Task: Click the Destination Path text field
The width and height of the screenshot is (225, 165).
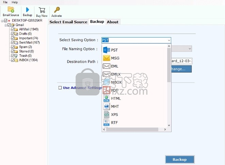Action: (182, 61)
